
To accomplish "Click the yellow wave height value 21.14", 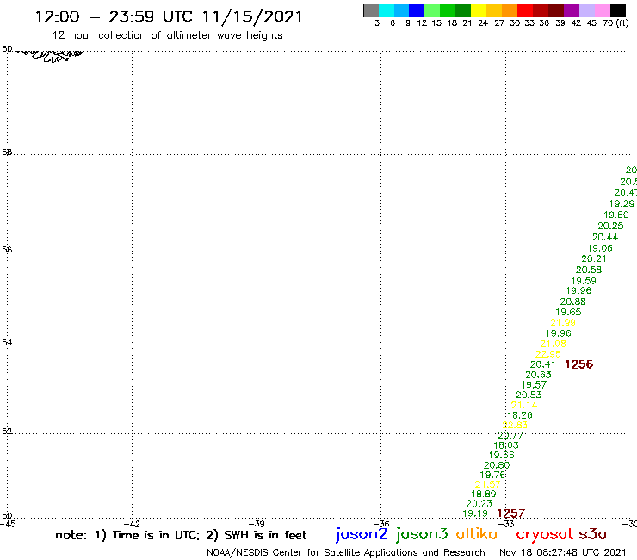I will 524,405.
